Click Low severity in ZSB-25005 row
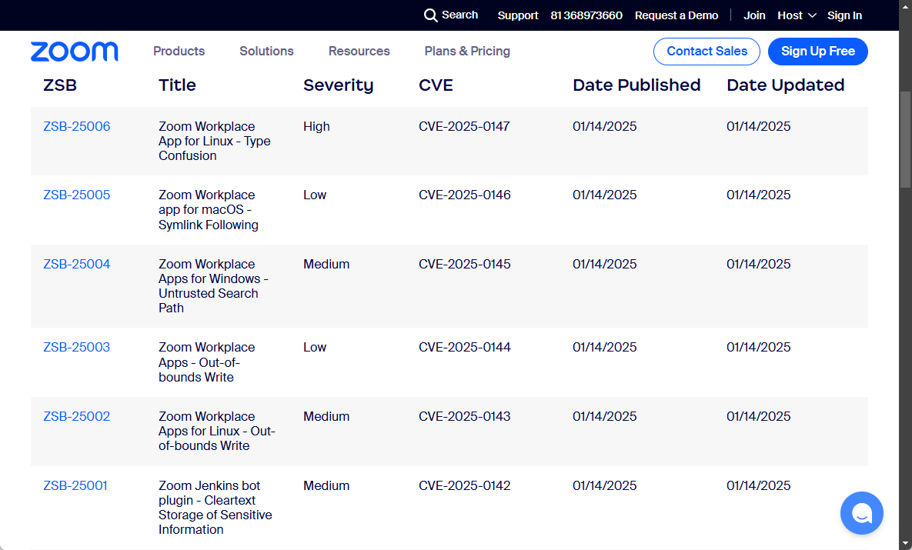This screenshot has width=912, height=550. pyautogui.click(x=315, y=195)
